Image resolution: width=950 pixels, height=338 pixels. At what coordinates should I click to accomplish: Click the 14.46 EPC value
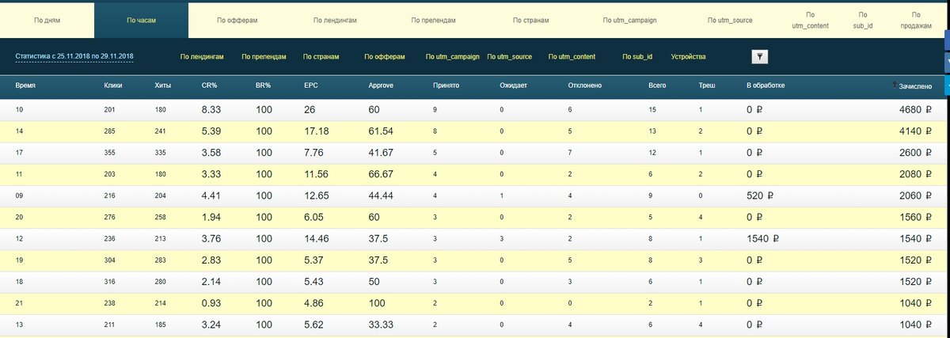point(317,238)
